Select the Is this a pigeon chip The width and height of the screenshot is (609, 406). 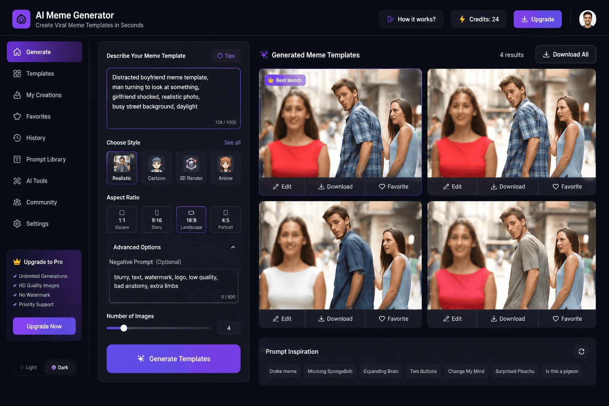click(x=562, y=372)
